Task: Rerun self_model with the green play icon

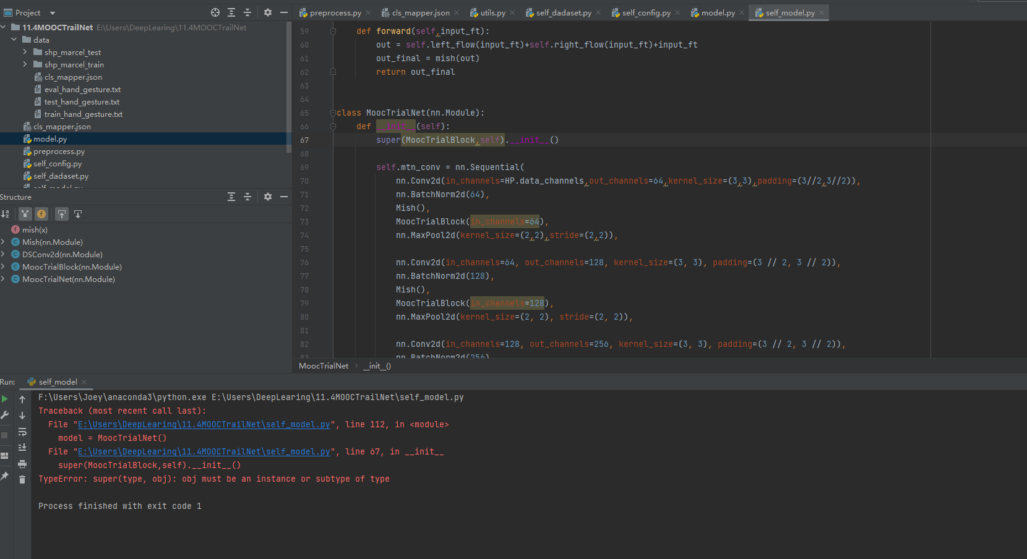Action: [x=5, y=399]
